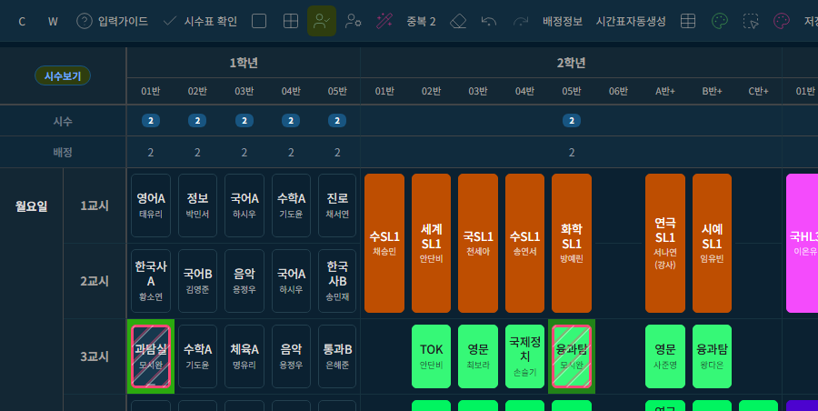Select the 체육A 명유리 class card
Viewport: 818px width, 411px height.
point(244,356)
